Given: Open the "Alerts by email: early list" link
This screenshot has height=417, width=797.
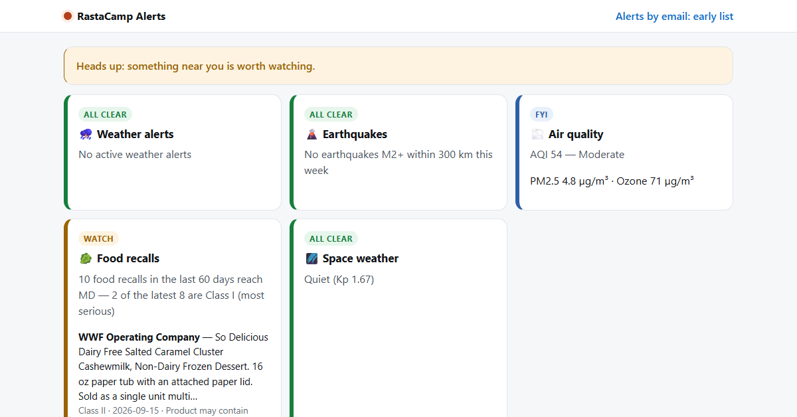Looking at the screenshot, I should 674,16.
